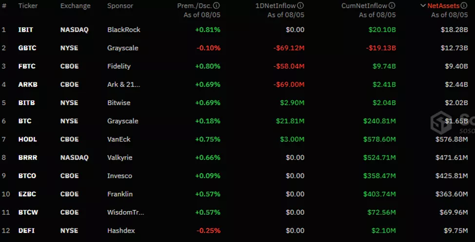The width and height of the screenshot is (475, 242).
Task: Sort by the Sponsor column header
Action: (120, 6)
